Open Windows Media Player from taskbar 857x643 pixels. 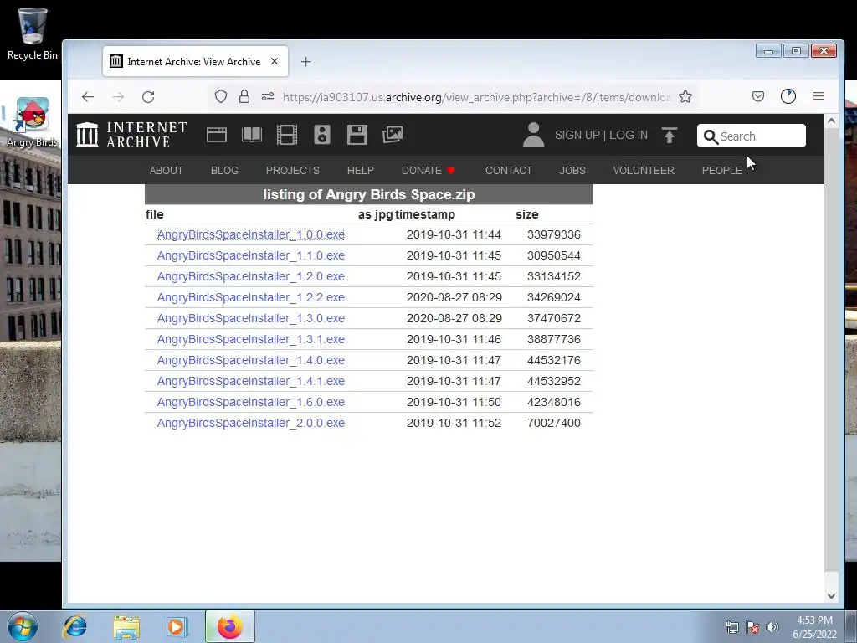coord(177,626)
